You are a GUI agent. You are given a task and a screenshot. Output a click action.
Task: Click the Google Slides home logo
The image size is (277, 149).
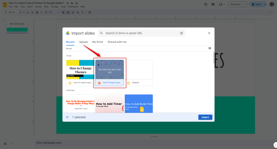[5, 5]
